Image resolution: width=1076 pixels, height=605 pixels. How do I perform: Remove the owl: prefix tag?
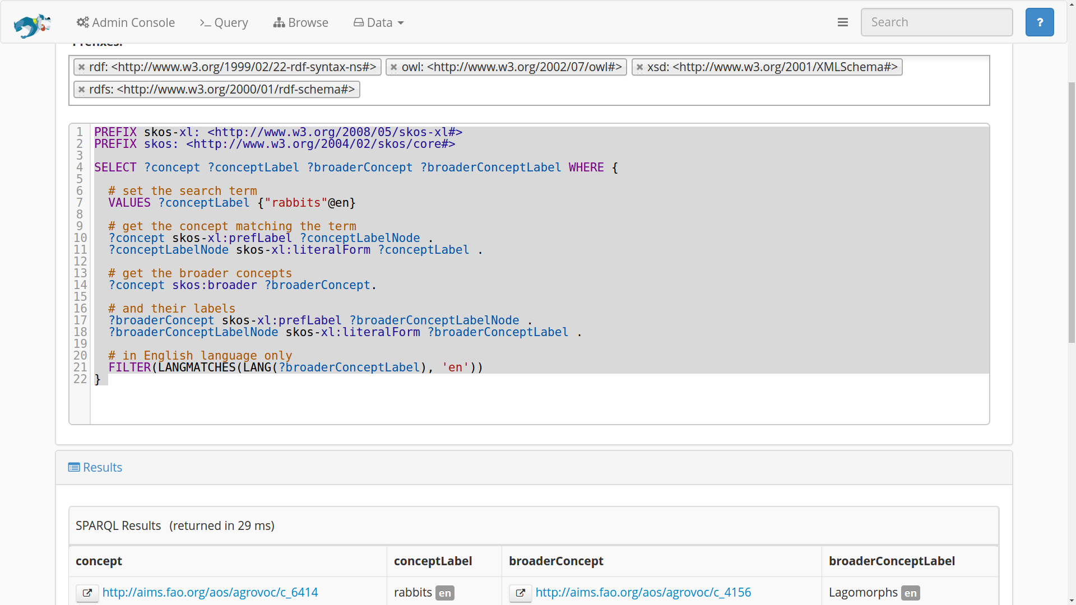(x=394, y=67)
